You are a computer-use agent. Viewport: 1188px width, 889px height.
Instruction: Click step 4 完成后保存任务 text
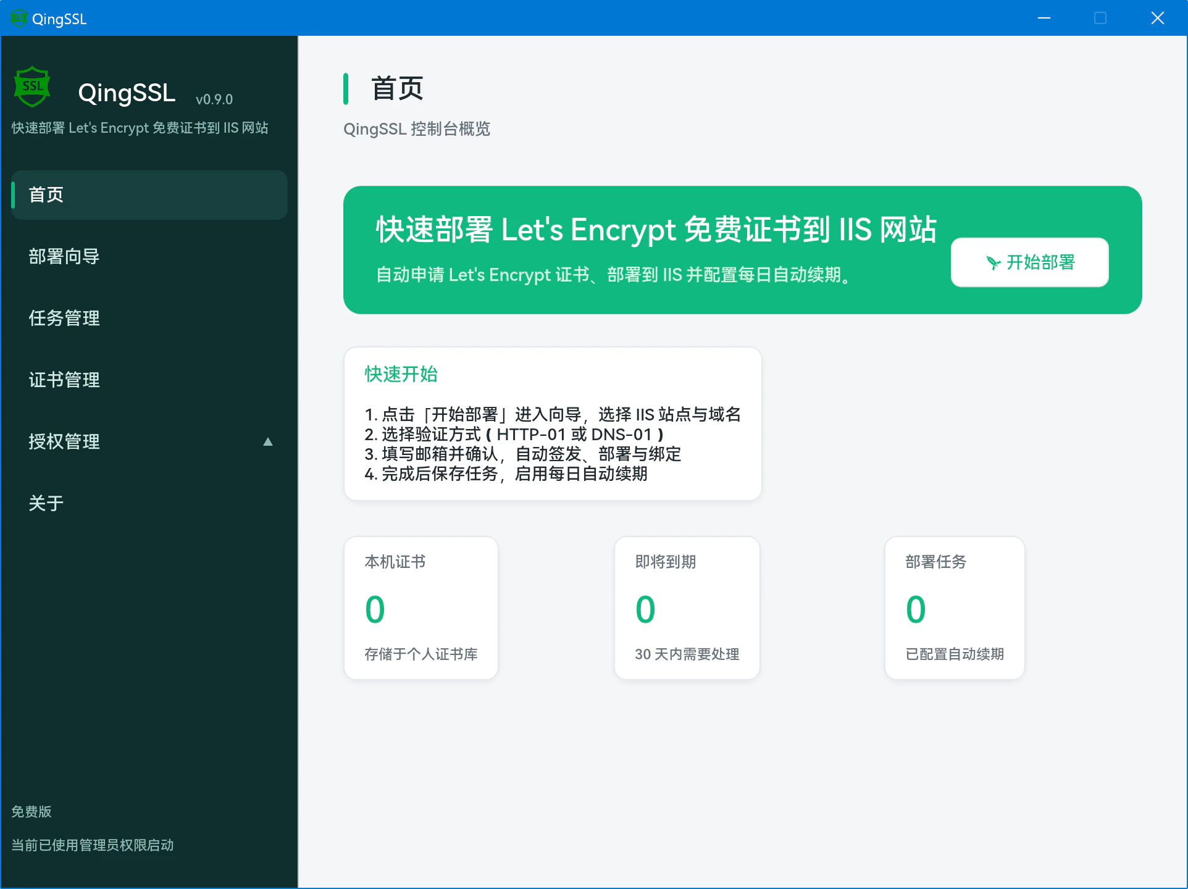[506, 474]
